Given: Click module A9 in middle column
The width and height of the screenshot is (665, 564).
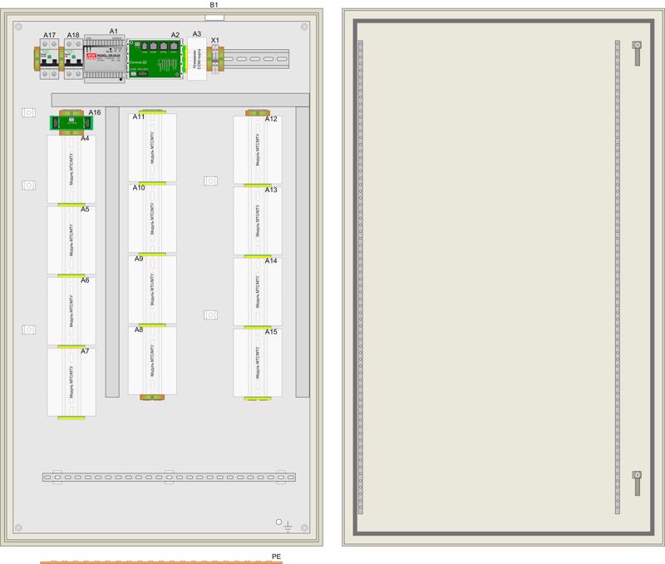Looking at the screenshot, I should [x=152, y=289].
